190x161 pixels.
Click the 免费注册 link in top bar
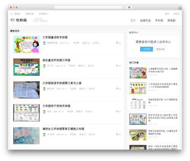pos(30,14)
